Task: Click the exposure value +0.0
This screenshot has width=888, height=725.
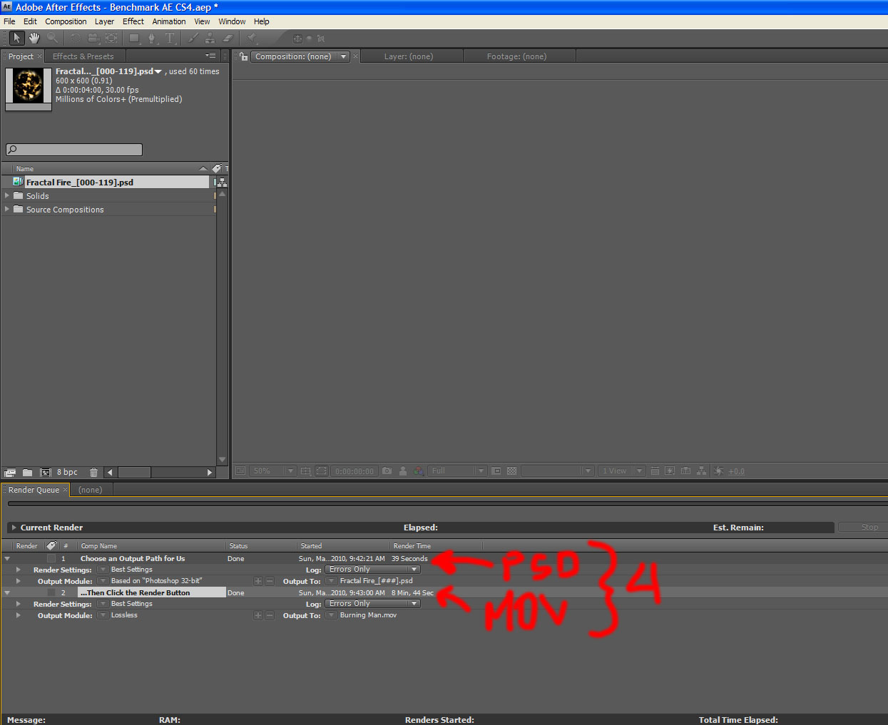Action: click(x=737, y=471)
